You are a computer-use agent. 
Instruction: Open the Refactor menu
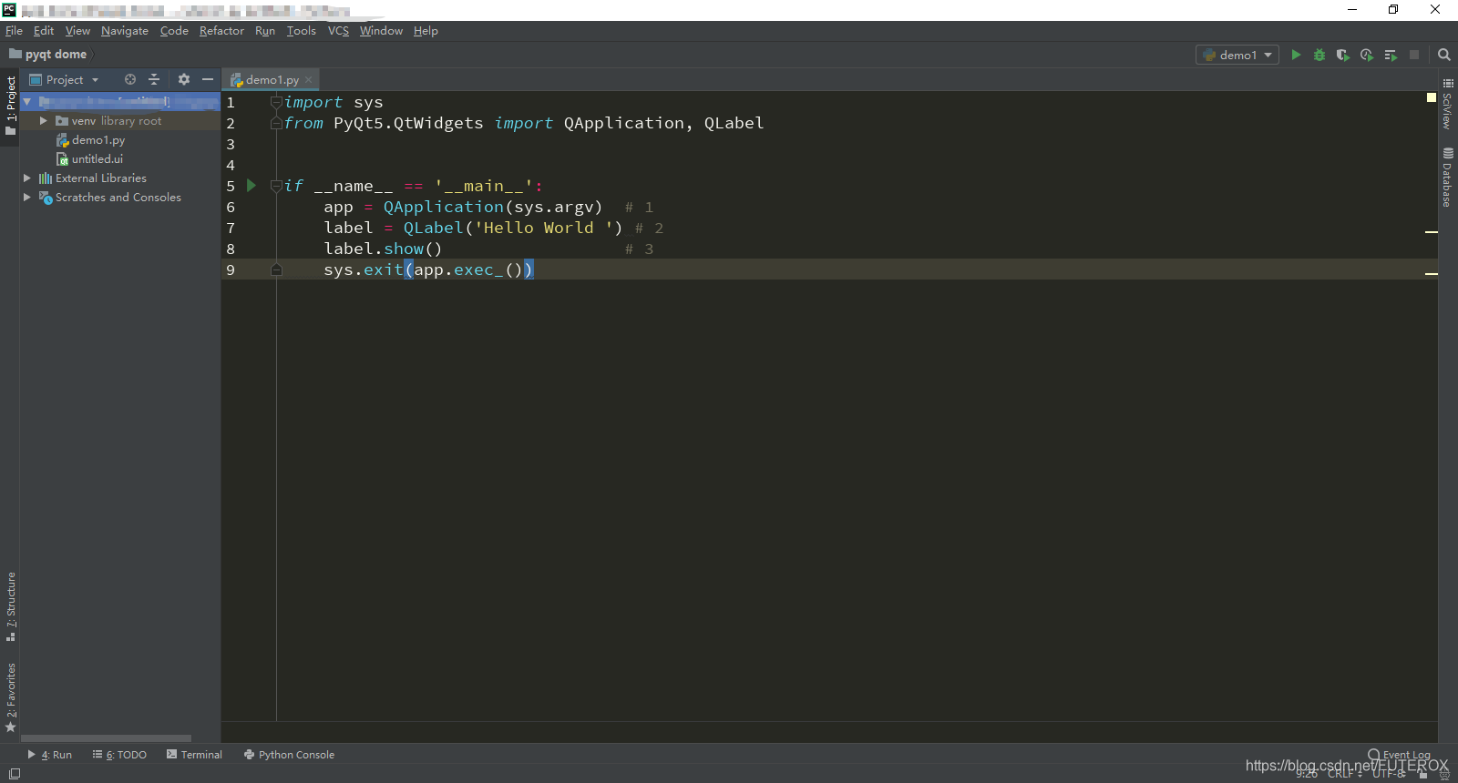tap(221, 31)
